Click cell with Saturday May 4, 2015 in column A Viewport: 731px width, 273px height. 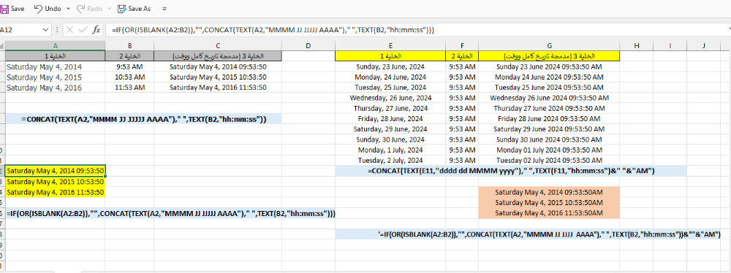[x=55, y=77]
